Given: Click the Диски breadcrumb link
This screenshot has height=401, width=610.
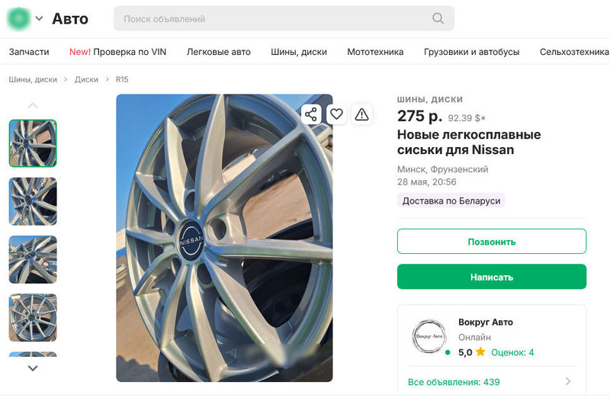Looking at the screenshot, I should click(x=86, y=79).
